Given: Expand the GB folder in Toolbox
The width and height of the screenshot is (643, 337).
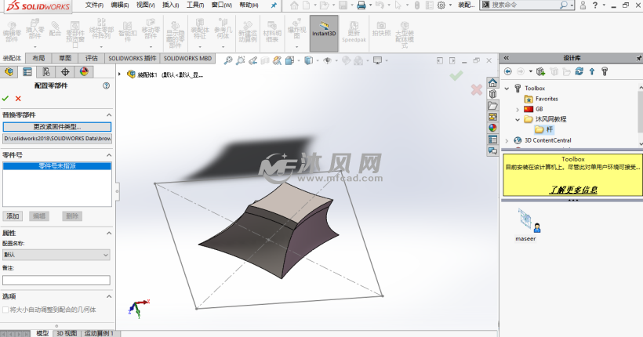Looking at the screenshot, I should (518, 109).
